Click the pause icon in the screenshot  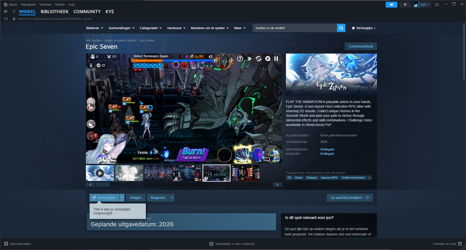coord(276,59)
